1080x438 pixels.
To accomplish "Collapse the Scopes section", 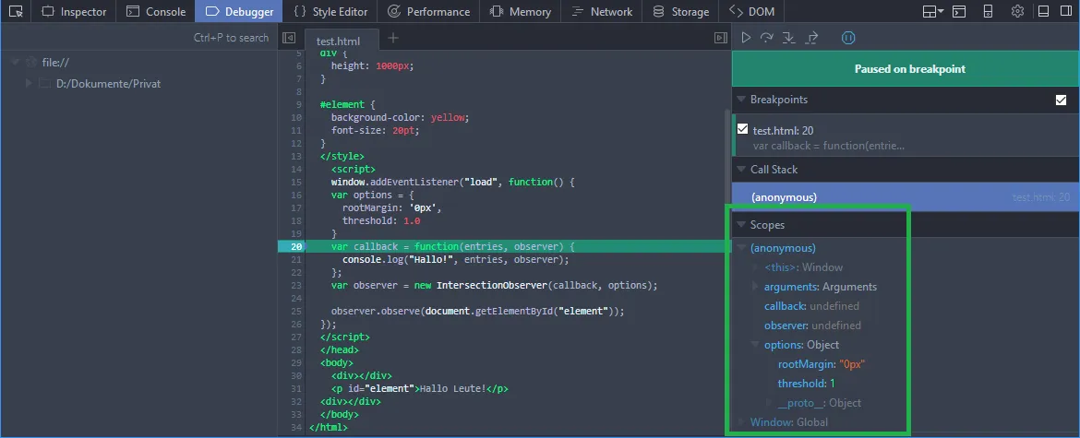I will coord(741,225).
